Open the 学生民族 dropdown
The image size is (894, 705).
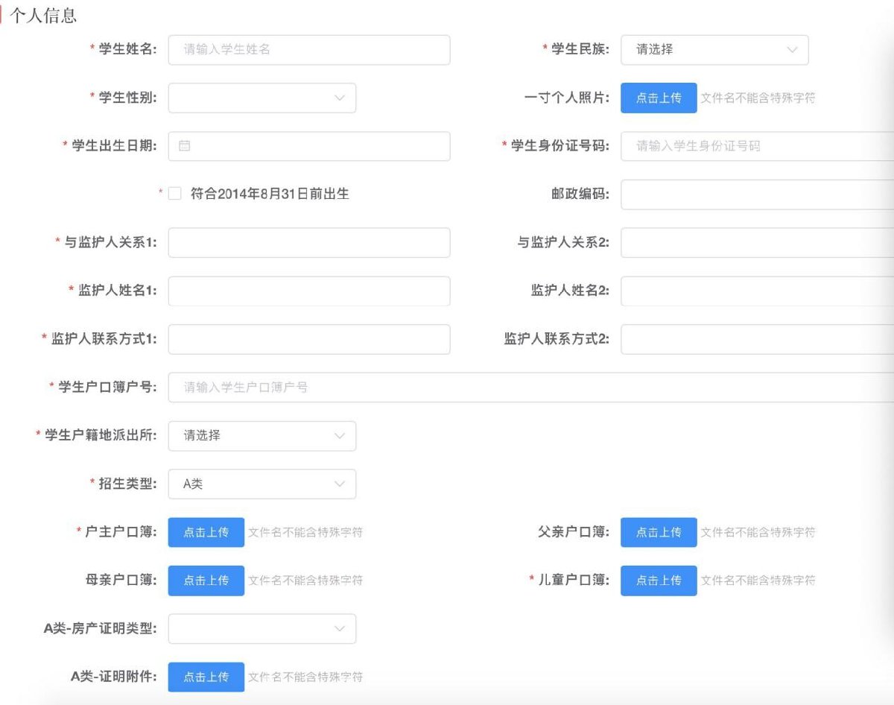coord(714,50)
